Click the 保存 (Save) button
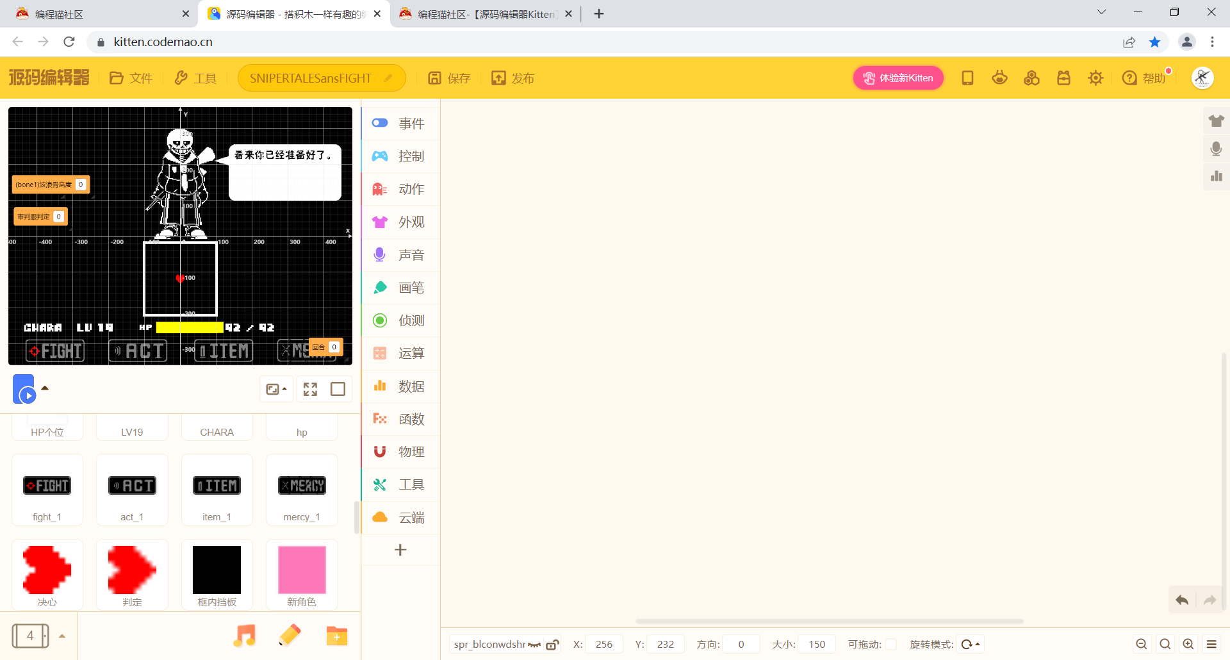The height and width of the screenshot is (660, 1230). (x=449, y=78)
